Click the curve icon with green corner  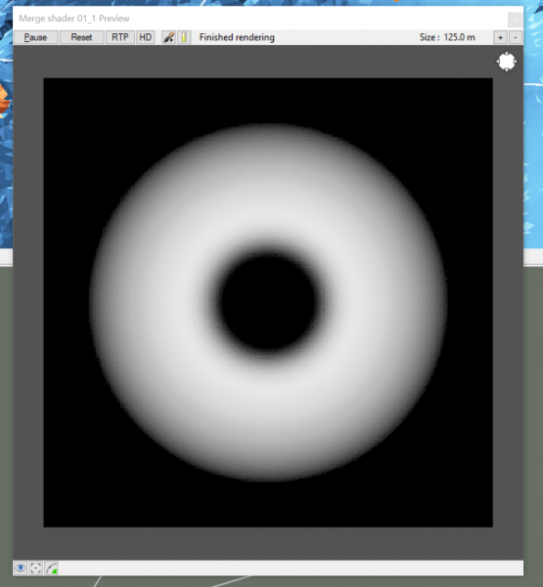pyautogui.click(x=51, y=567)
